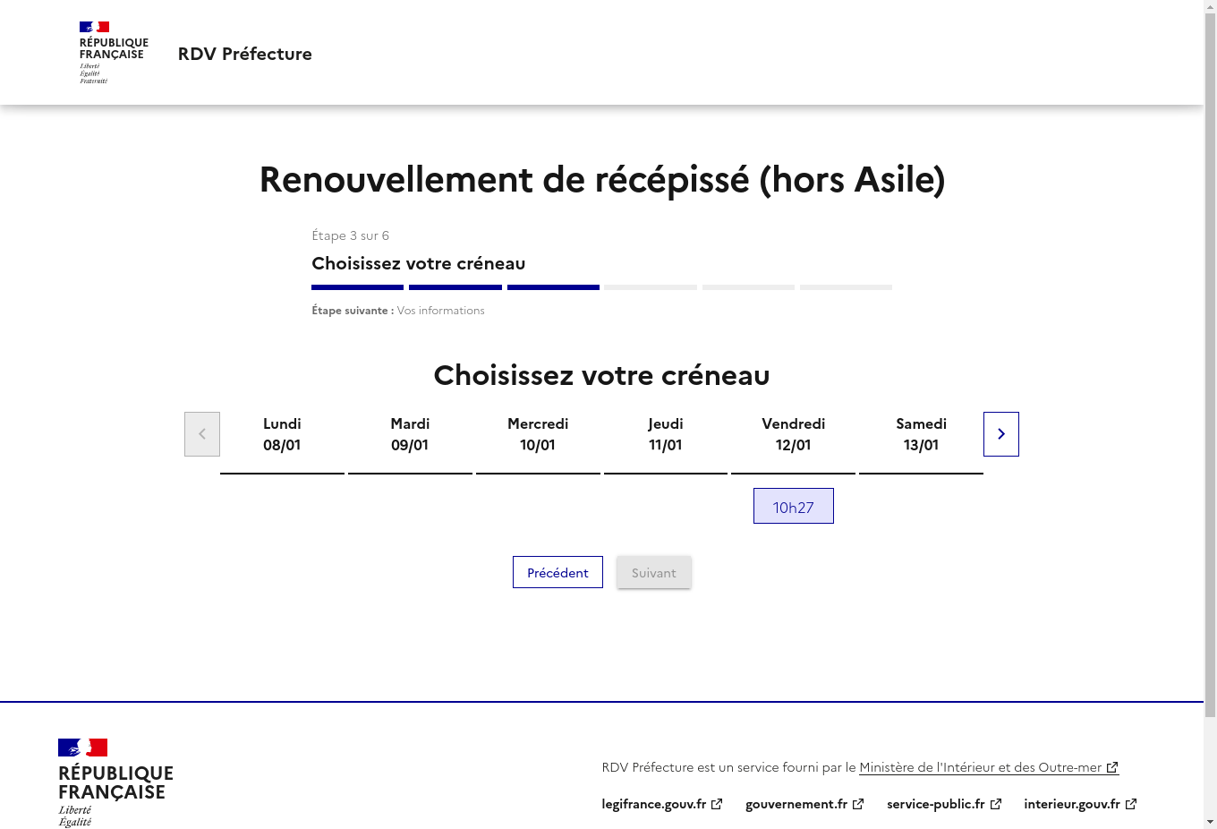Click the Lundi 08/01 day header

282,434
